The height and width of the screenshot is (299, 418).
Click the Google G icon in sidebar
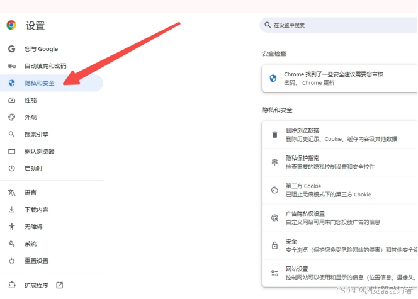click(x=11, y=48)
